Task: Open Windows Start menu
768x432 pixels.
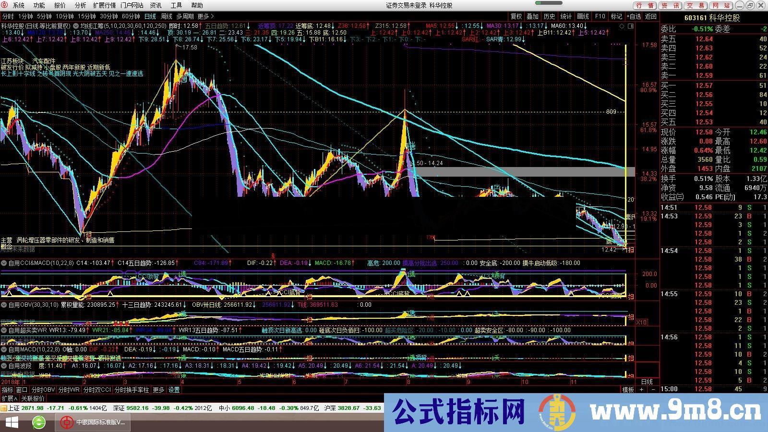Action: click(x=11, y=422)
